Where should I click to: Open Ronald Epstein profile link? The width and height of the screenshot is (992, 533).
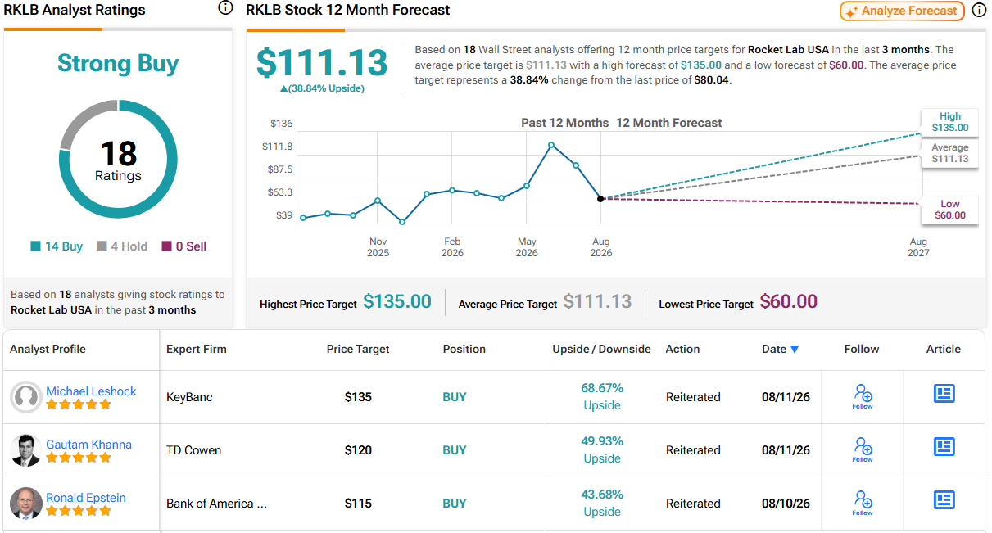point(86,498)
